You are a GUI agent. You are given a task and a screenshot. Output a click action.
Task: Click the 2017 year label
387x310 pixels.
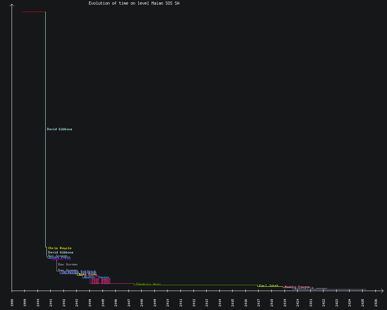click(x=259, y=302)
